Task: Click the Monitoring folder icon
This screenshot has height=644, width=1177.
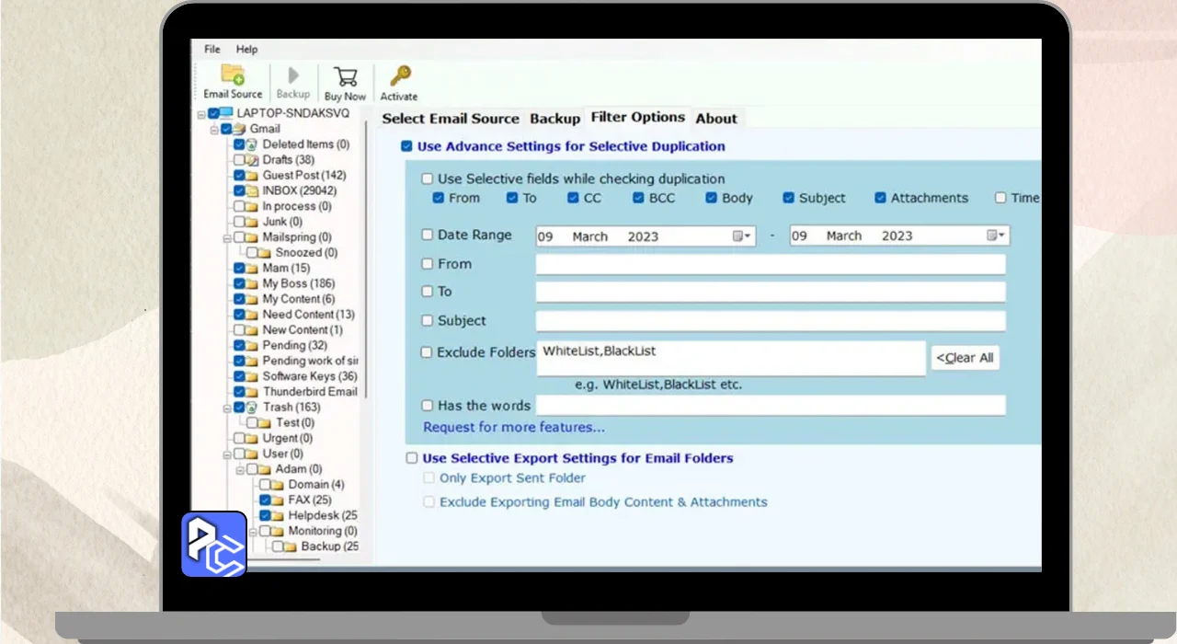Action: pyautogui.click(x=278, y=531)
